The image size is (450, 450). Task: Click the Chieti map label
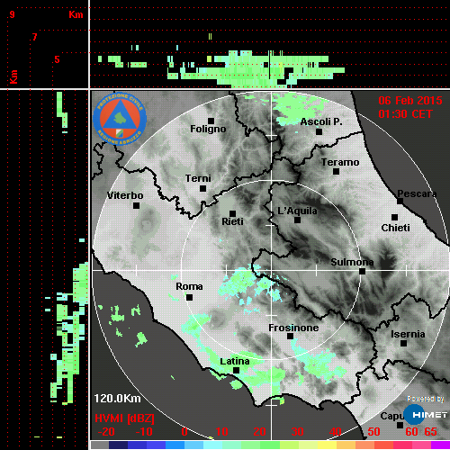395,228
